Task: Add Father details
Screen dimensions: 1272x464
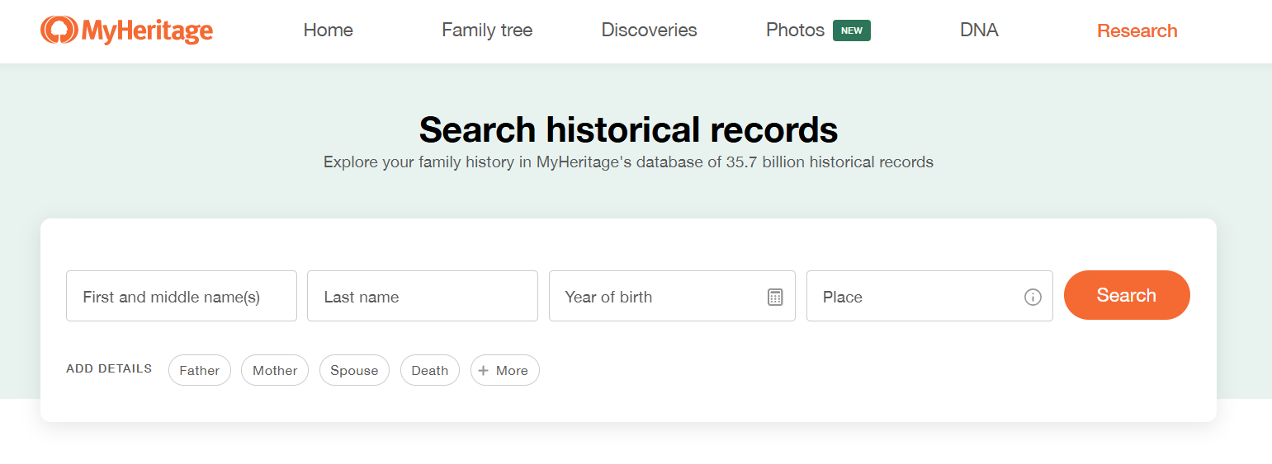Action: [x=200, y=370]
